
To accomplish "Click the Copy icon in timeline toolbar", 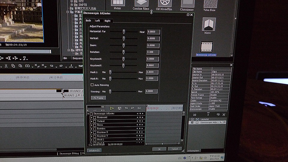I will tap(13, 66).
